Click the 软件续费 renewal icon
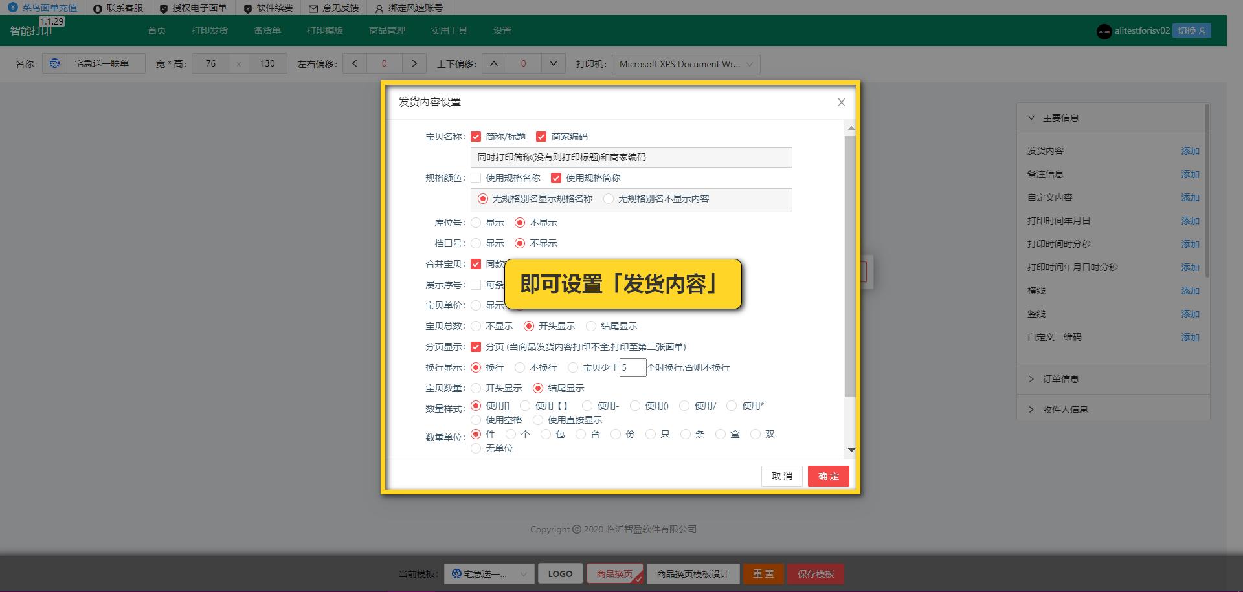 coord(247,8)
